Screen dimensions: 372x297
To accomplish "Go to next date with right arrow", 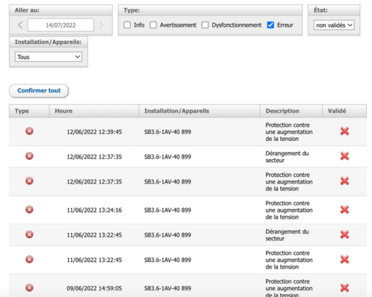I will 102,25.
